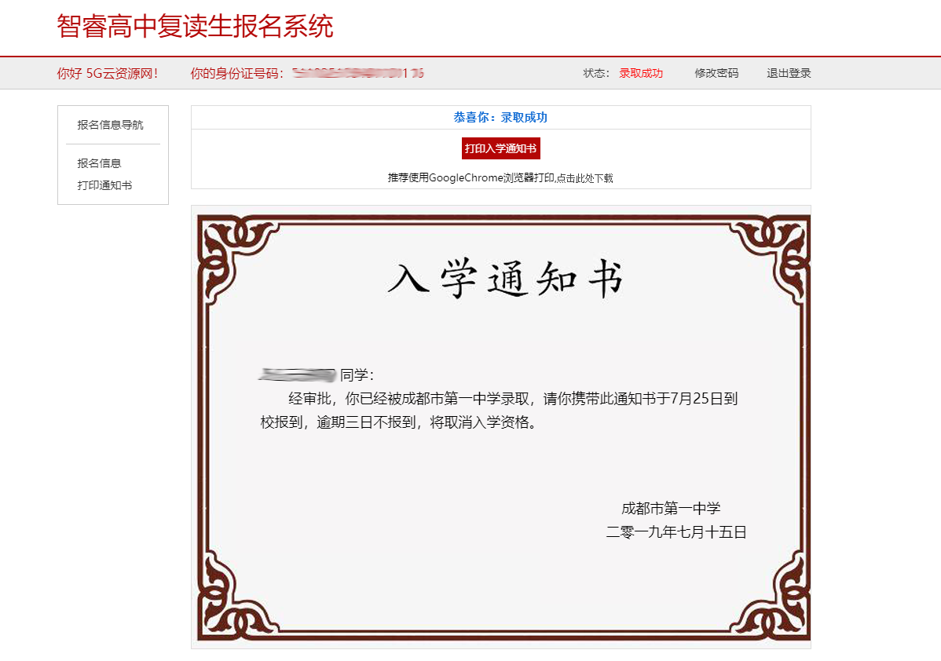Click the GoogleChrome 点击此处下载 link
This screenshot has height=661, width=941.
(584, 178)
